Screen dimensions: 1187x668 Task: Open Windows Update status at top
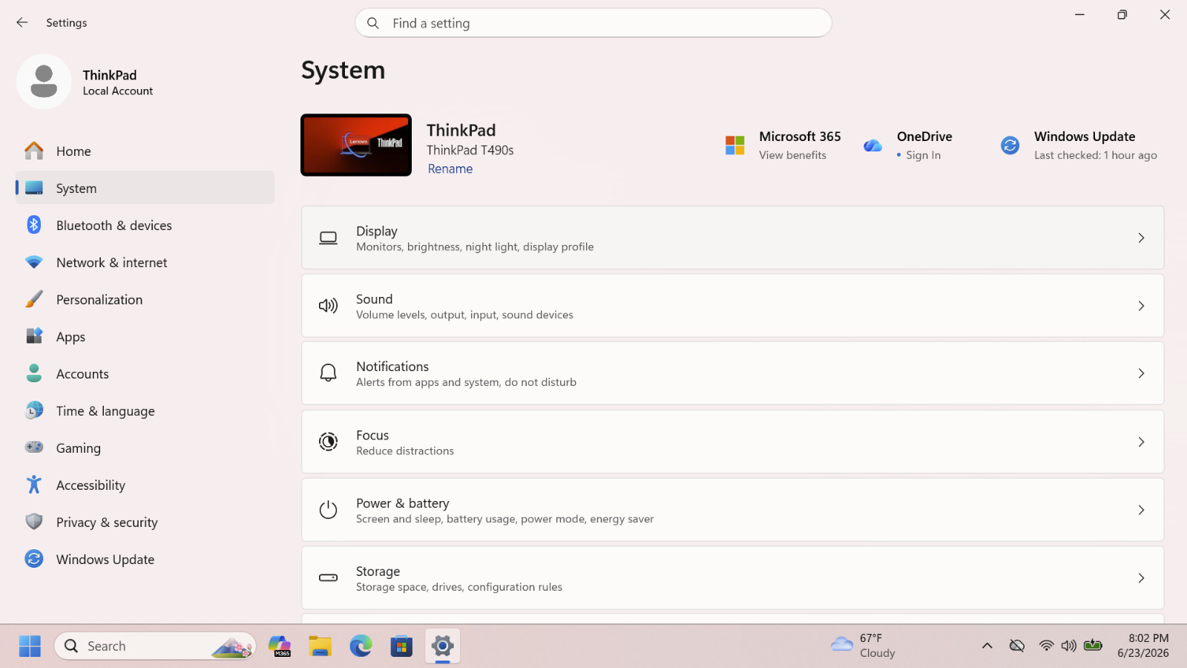pyautogui.click(x=1079, y=145)
